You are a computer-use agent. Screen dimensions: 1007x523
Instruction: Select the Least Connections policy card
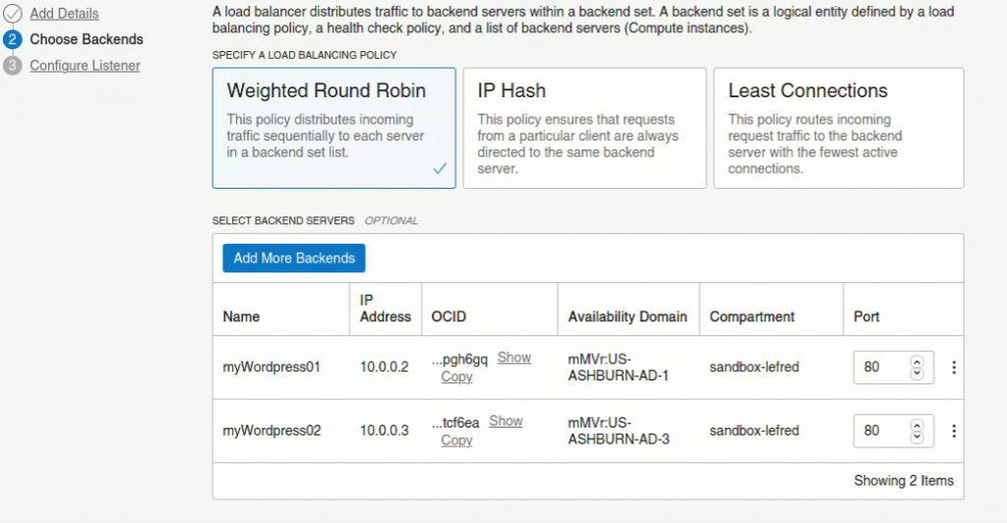[839, 129]
